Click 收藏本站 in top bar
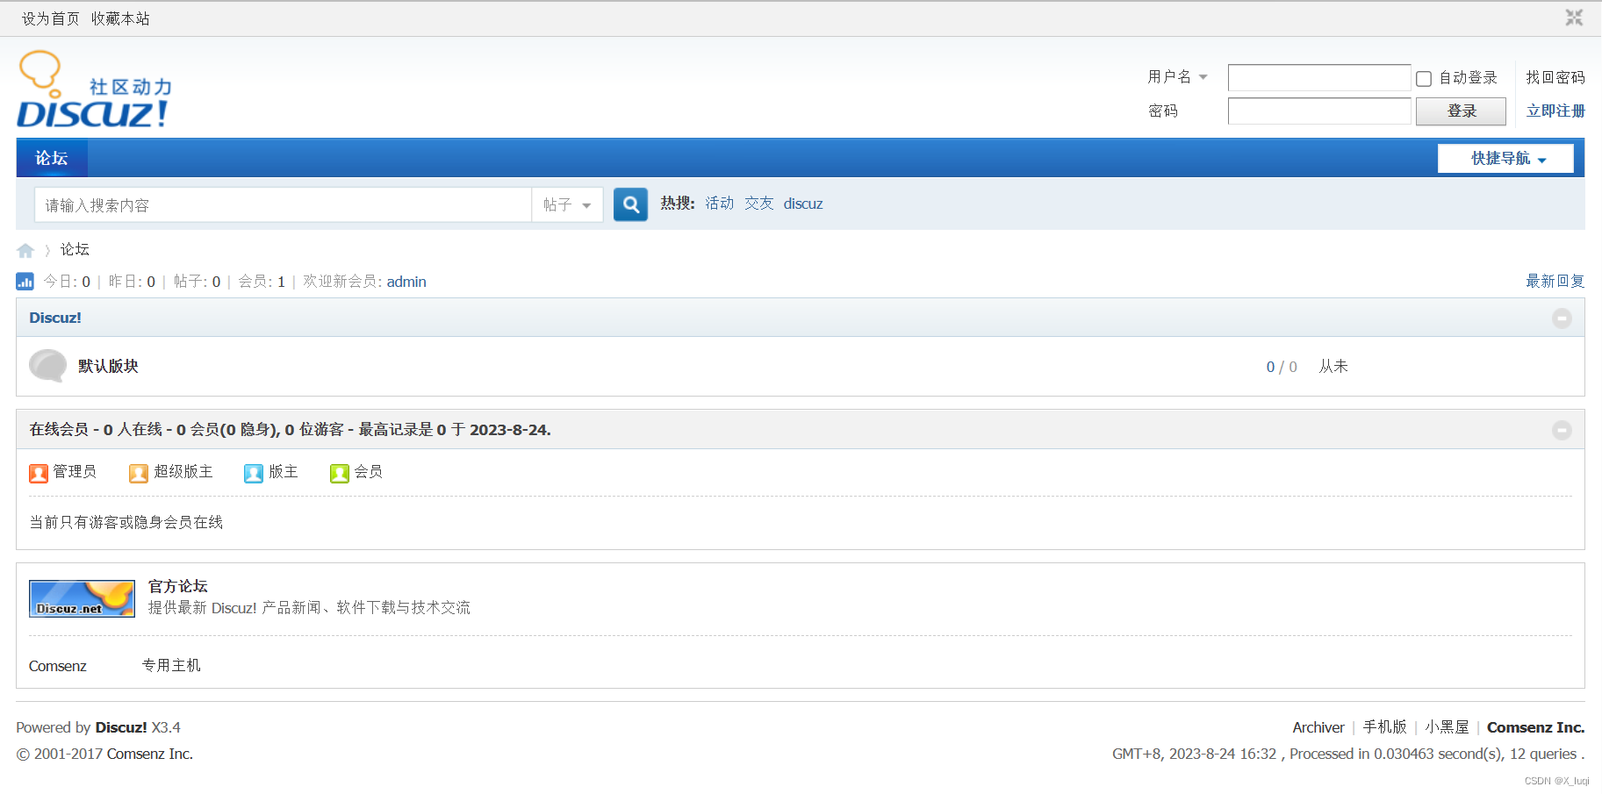 tap(120, 18)
